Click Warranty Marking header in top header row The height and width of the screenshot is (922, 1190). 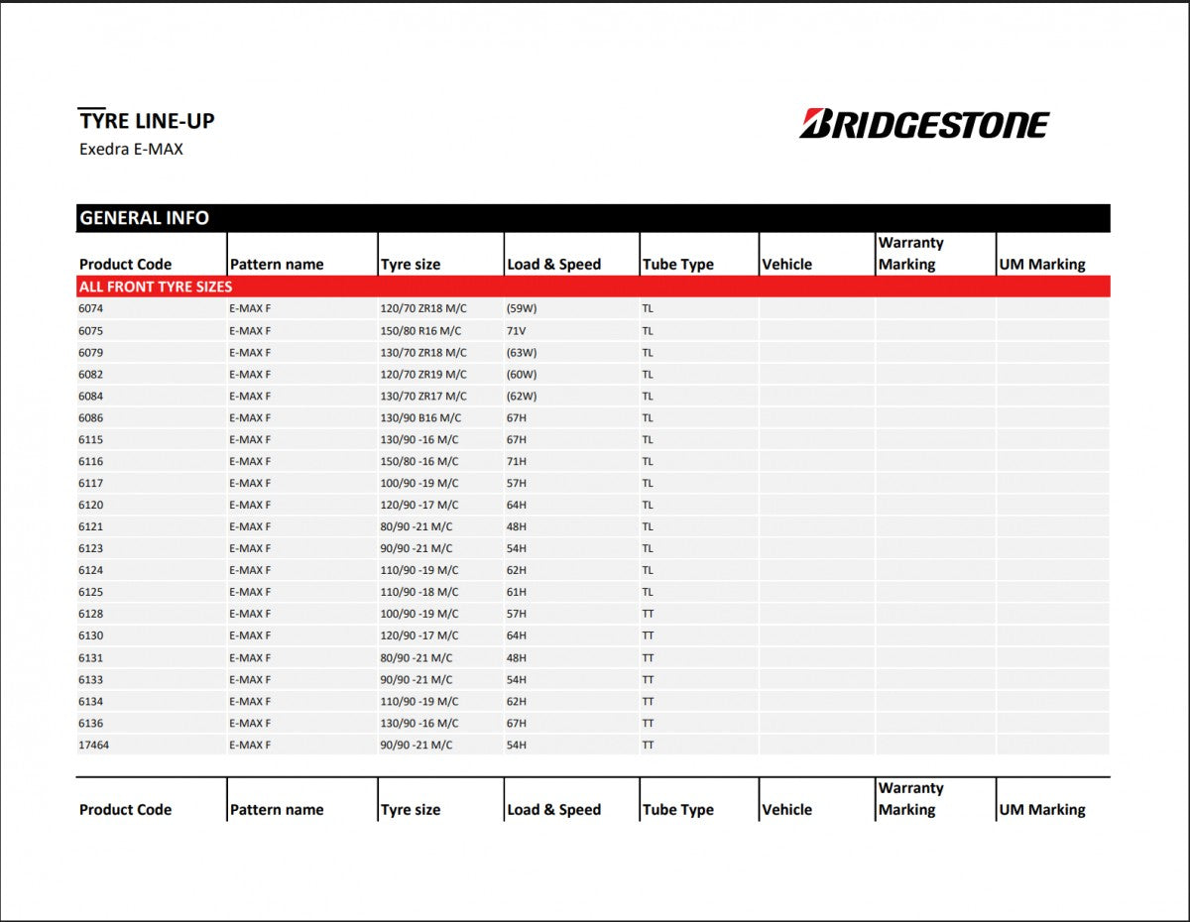910,254
